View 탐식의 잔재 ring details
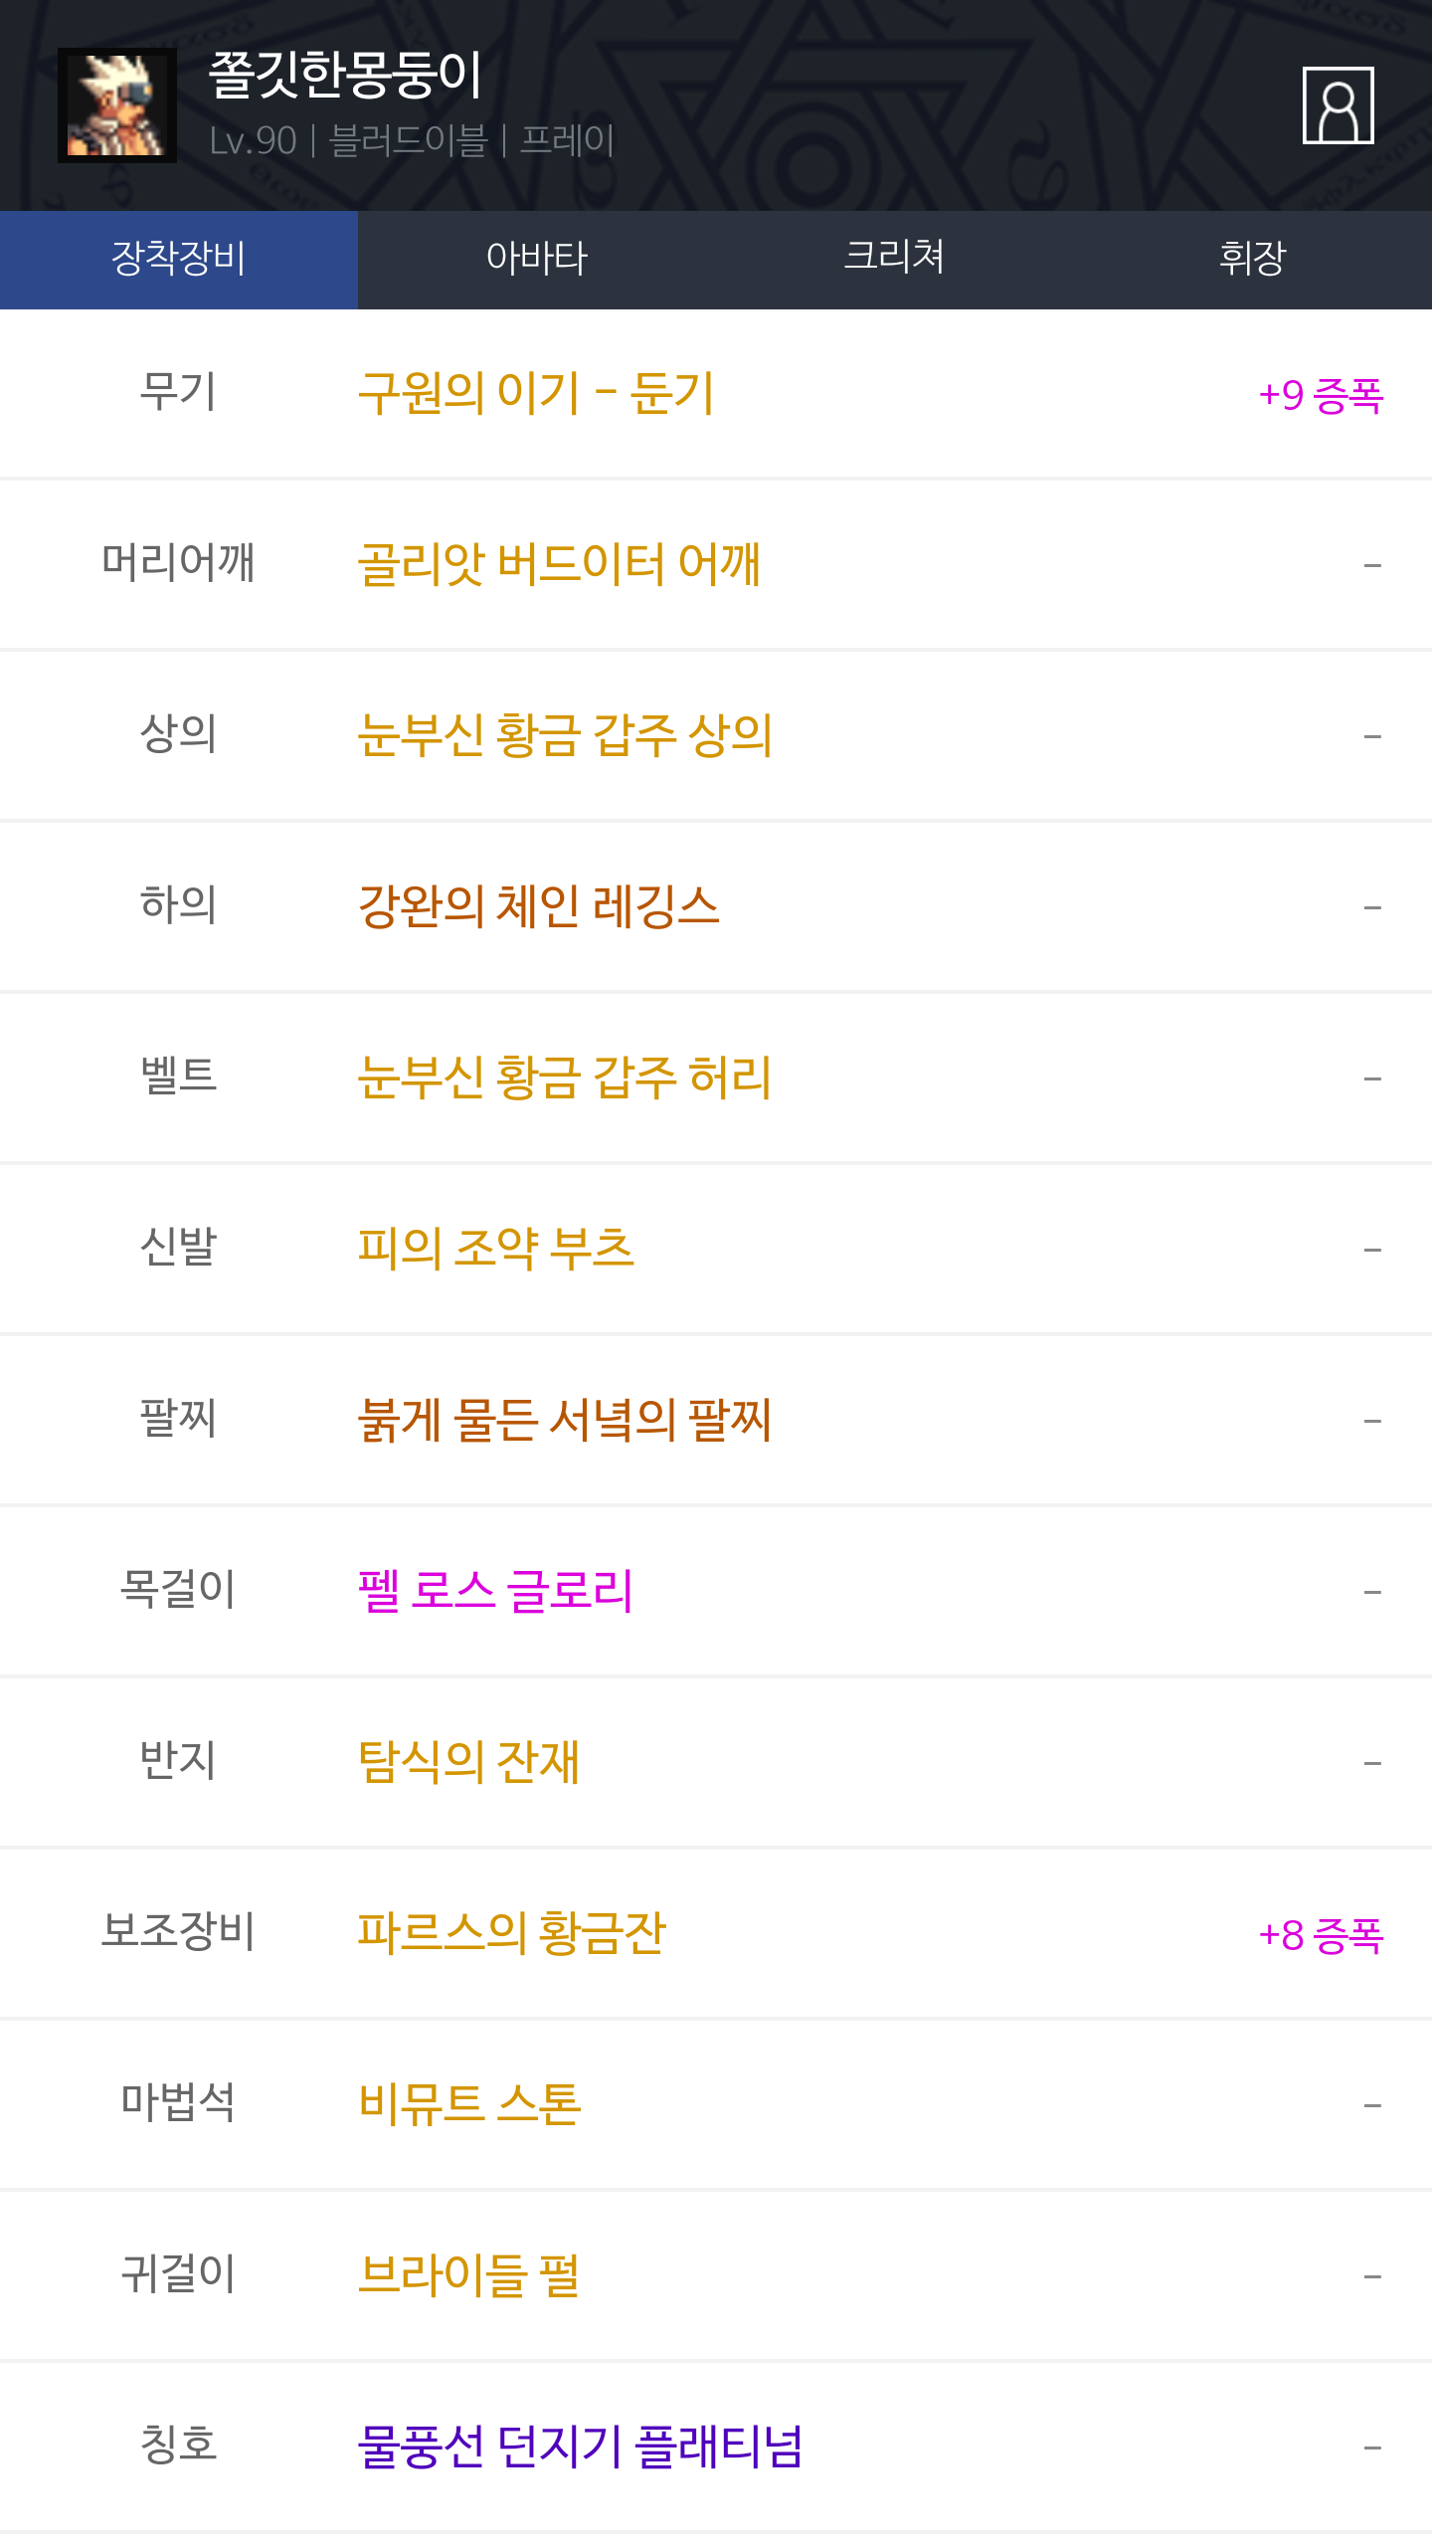 [x=468, y=1762]
